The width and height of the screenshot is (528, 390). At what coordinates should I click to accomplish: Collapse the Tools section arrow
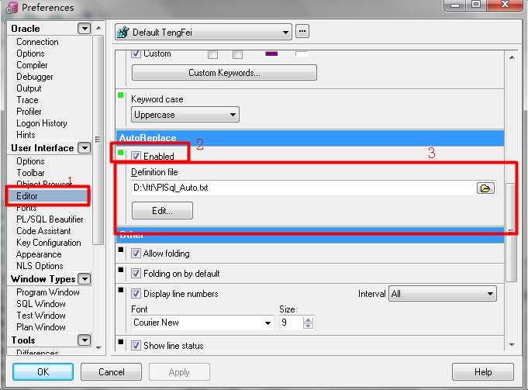[85, 340]
